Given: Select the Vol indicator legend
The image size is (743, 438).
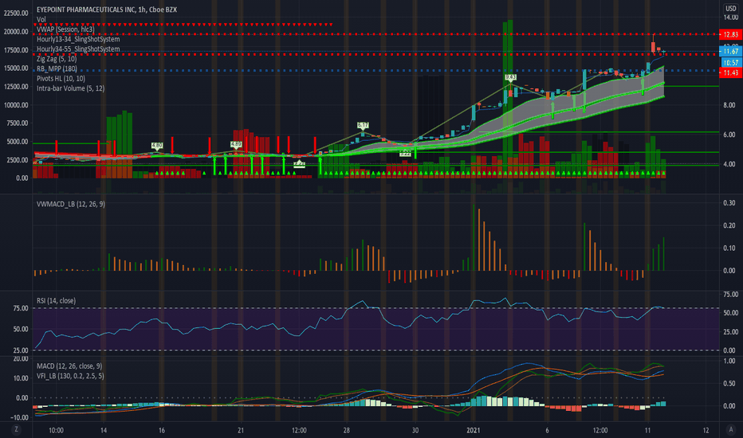Looking at the screenshot, I should pos(41,19).
